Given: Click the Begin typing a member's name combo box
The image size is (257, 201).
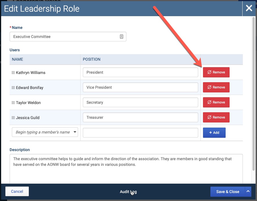Looking at the screenshot, I should [45, 132].
